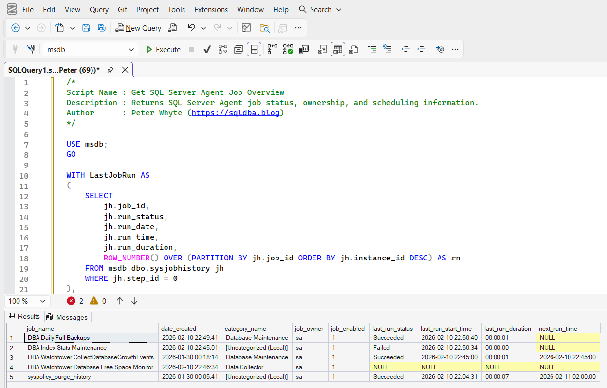The height and width of the screenshot is (388, 607).
Task: Click the Comment out selected lines icon
Action: [372, 49]
